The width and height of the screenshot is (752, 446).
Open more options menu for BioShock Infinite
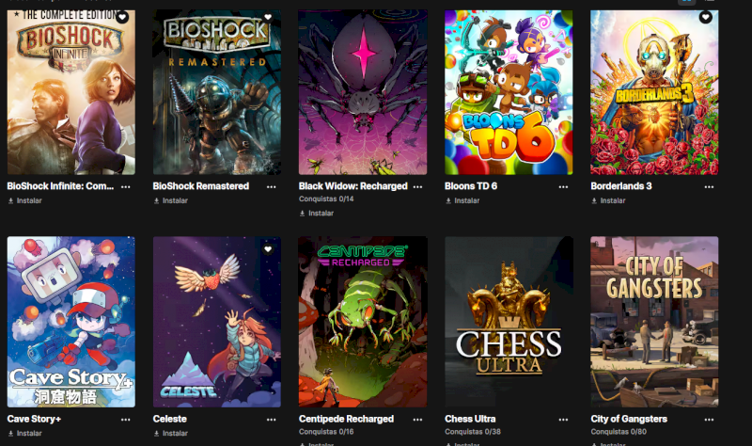click(126, 186)
